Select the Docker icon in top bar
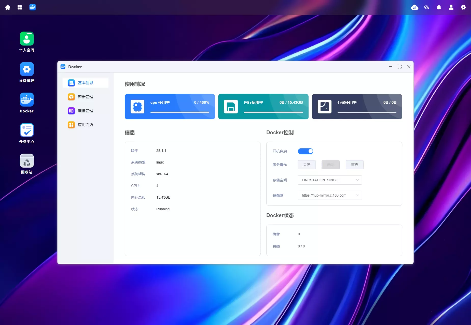This screenshot has height=325, width=471. (33, 7)
